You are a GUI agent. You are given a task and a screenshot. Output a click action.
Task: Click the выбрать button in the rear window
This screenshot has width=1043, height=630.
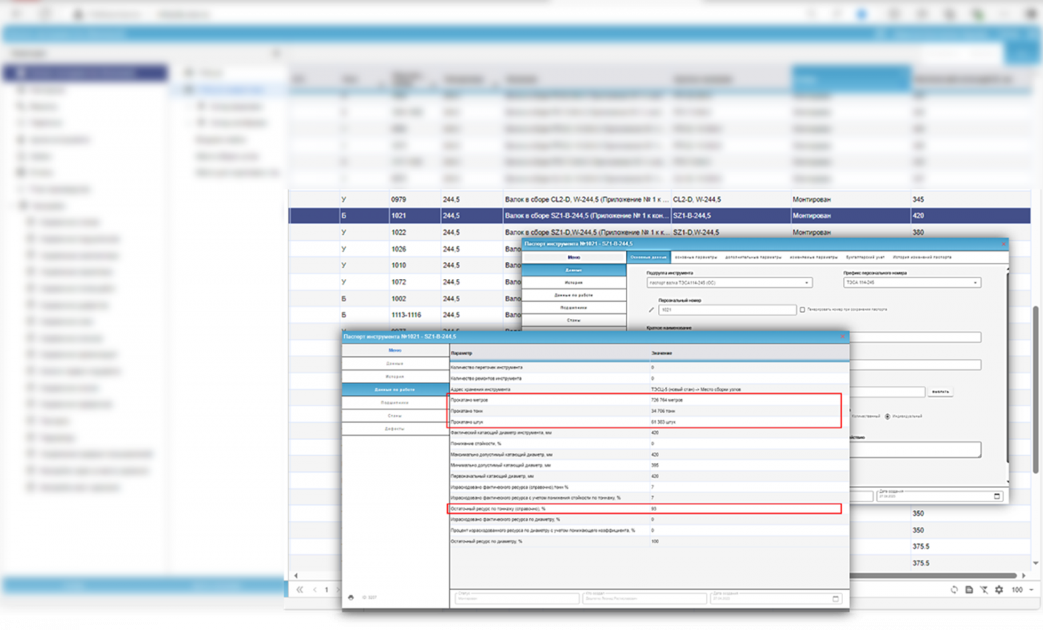940,392
